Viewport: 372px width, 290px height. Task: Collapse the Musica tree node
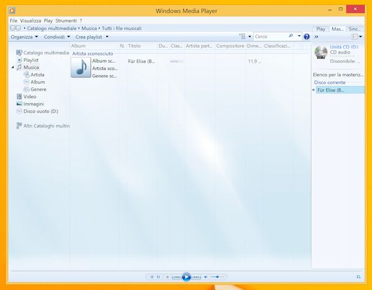click(x=13, y=68)
